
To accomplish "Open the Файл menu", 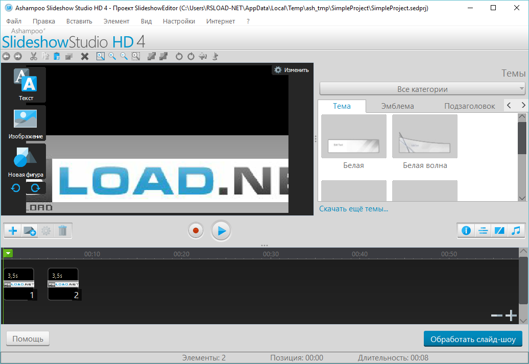I will [x=14, y=21].
